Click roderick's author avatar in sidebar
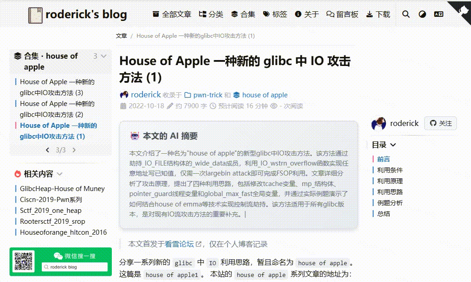 [x=379, y=124]
